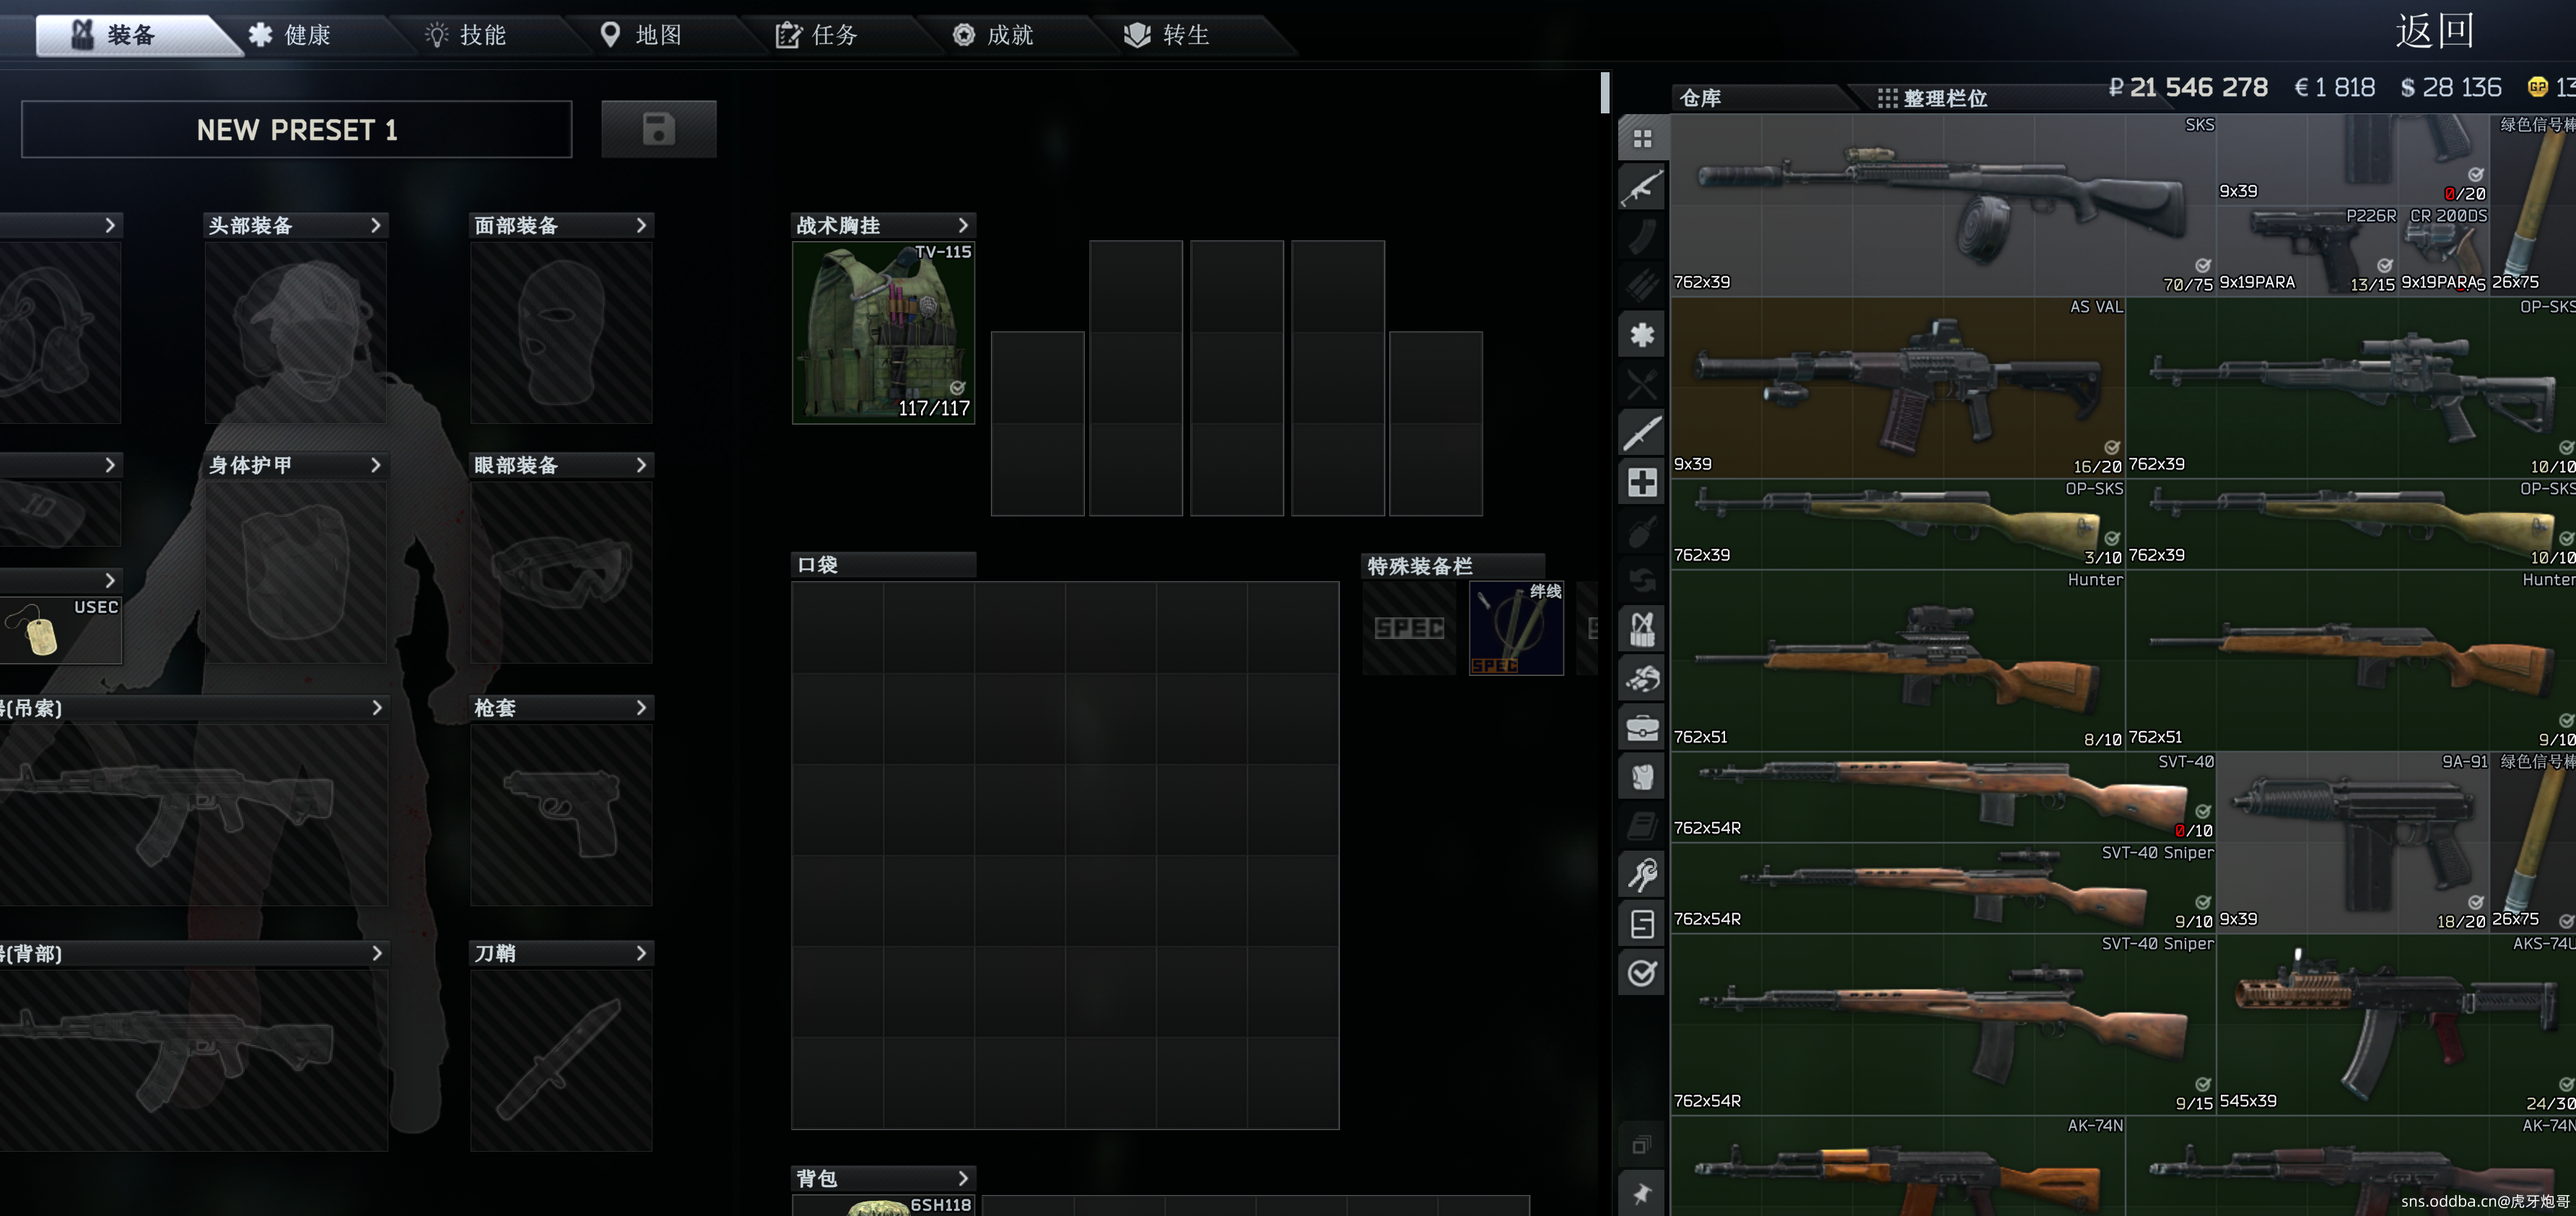Expand the 眼部装备 eyewear chevron
The height and width of the screenshot is (1216, 2576).
tap(642, 464)
